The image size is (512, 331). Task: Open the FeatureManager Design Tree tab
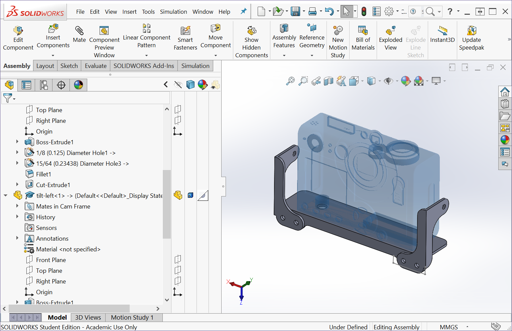coord(9,85)
